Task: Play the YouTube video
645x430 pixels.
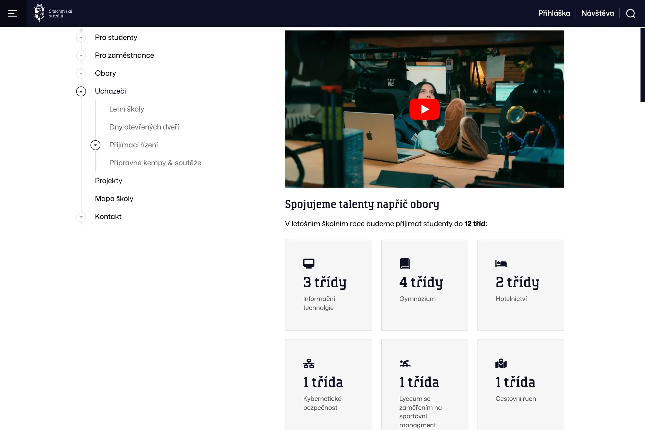Action: coord(425,109)
